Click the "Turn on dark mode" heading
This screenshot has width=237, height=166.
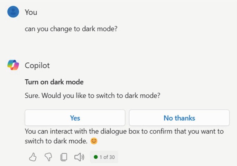click(x=54, y=82)
